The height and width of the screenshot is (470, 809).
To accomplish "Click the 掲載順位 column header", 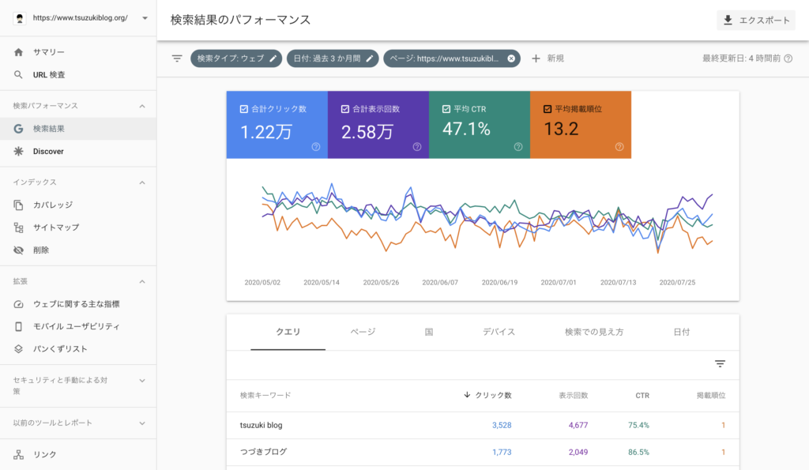I will 711,395.
